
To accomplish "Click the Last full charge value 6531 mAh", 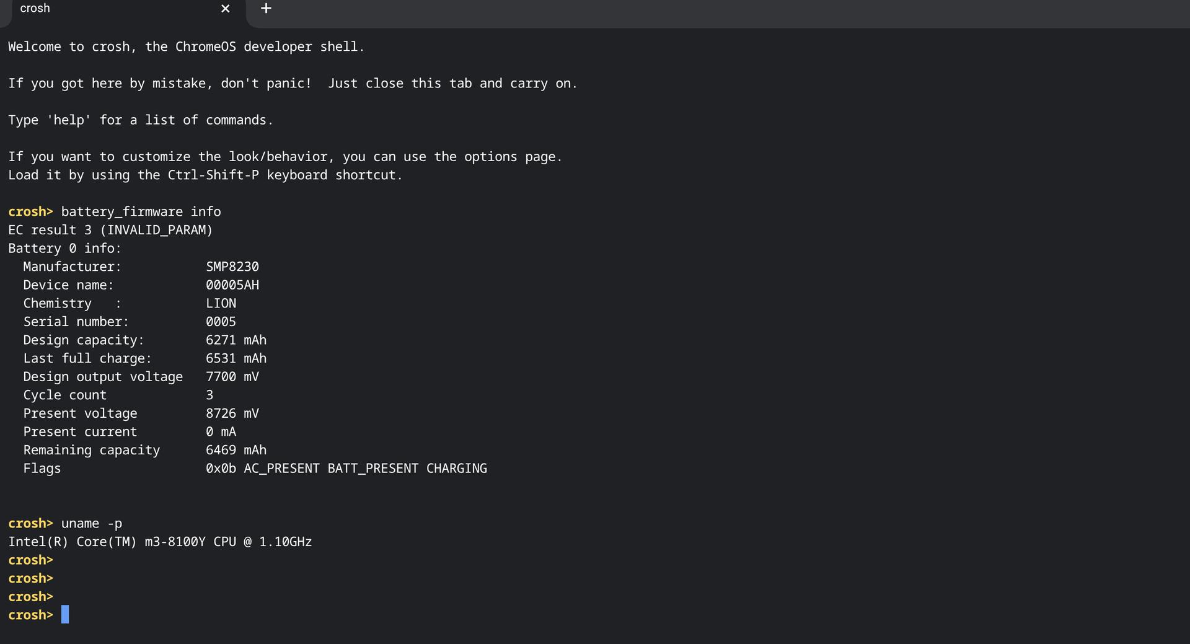I will [236, 358].
